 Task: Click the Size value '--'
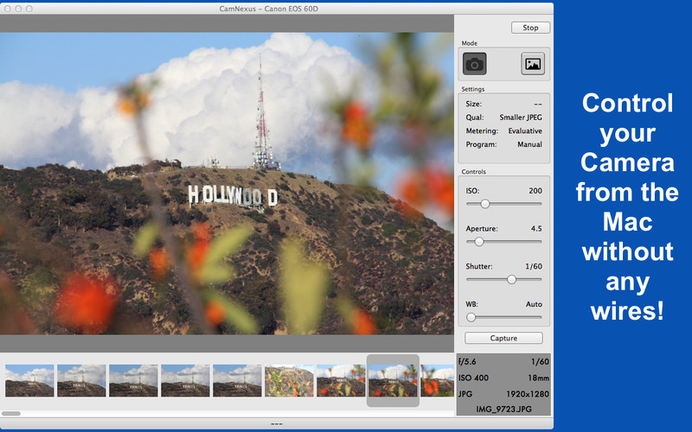point(538,104)
